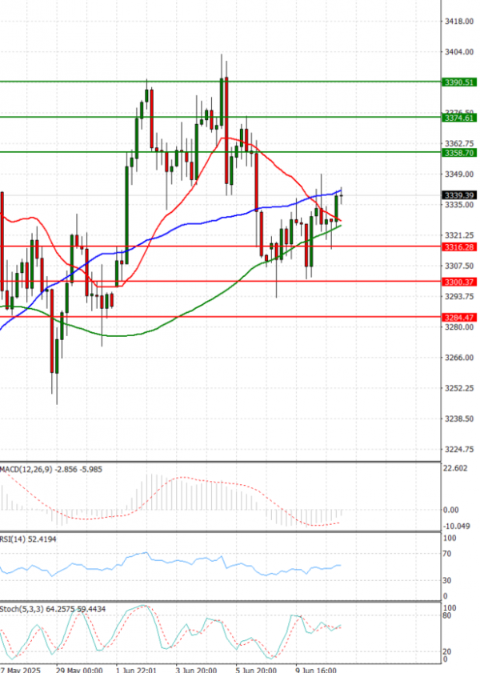This screenshot has width=480, height=673.
Task: Click the 3316.28 red support label
Action: tap(459, 247)
